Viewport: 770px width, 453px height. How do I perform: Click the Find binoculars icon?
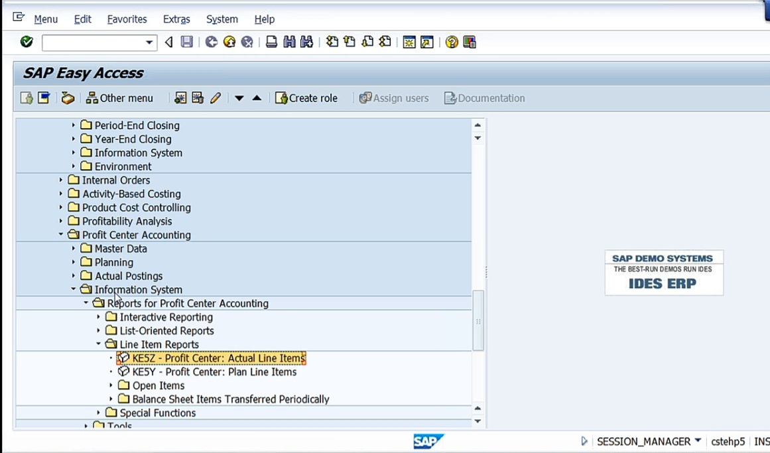coord(289,42)
